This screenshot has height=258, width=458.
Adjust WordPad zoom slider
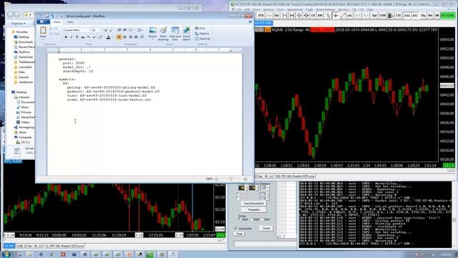[230, 178]
